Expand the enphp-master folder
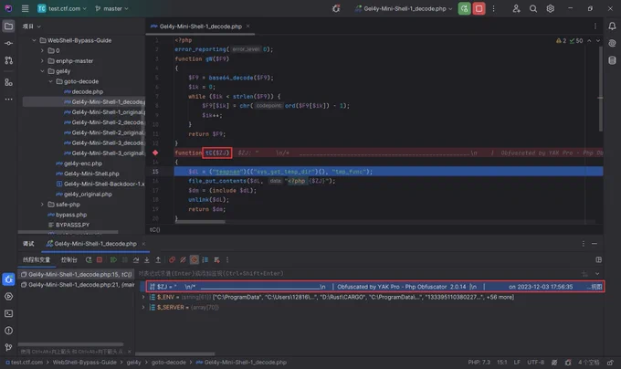Viewport: 621px width, 369px height. click(42, 60)
